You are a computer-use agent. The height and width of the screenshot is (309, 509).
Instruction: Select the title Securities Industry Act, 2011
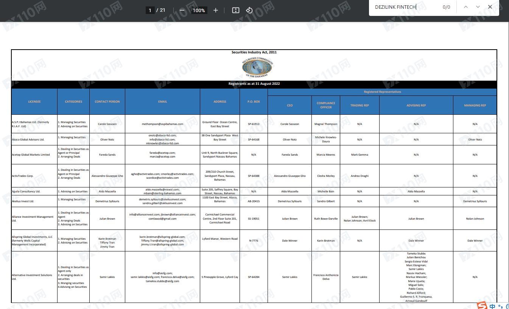pyautogui.click(x=254, y=52)
